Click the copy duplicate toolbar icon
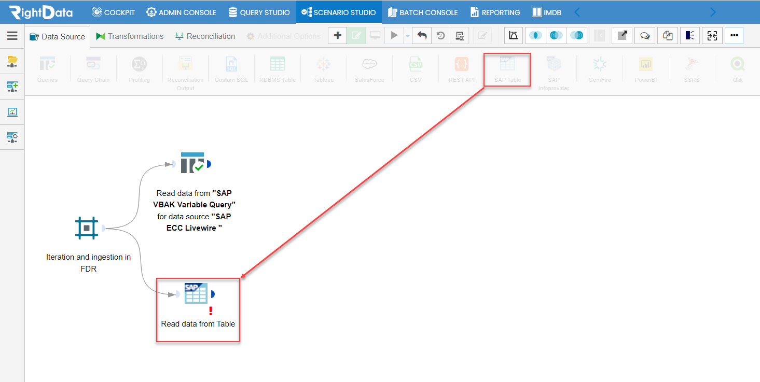Screen dimensions: 760x382 [668, 36]
